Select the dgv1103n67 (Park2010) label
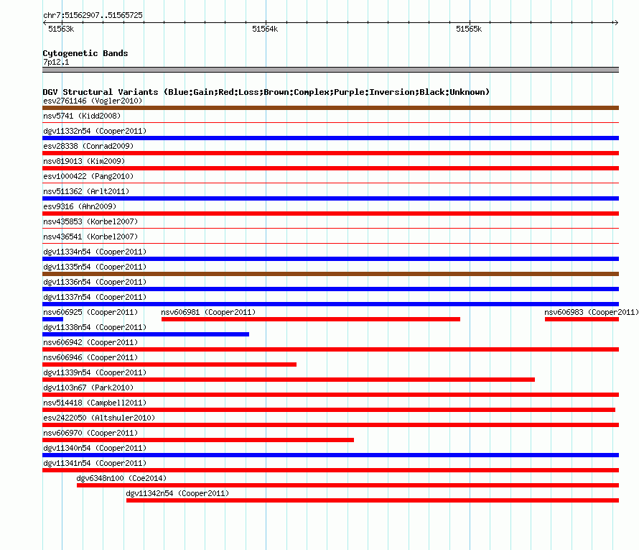The image size is (639, 550). tap(88, 388)
